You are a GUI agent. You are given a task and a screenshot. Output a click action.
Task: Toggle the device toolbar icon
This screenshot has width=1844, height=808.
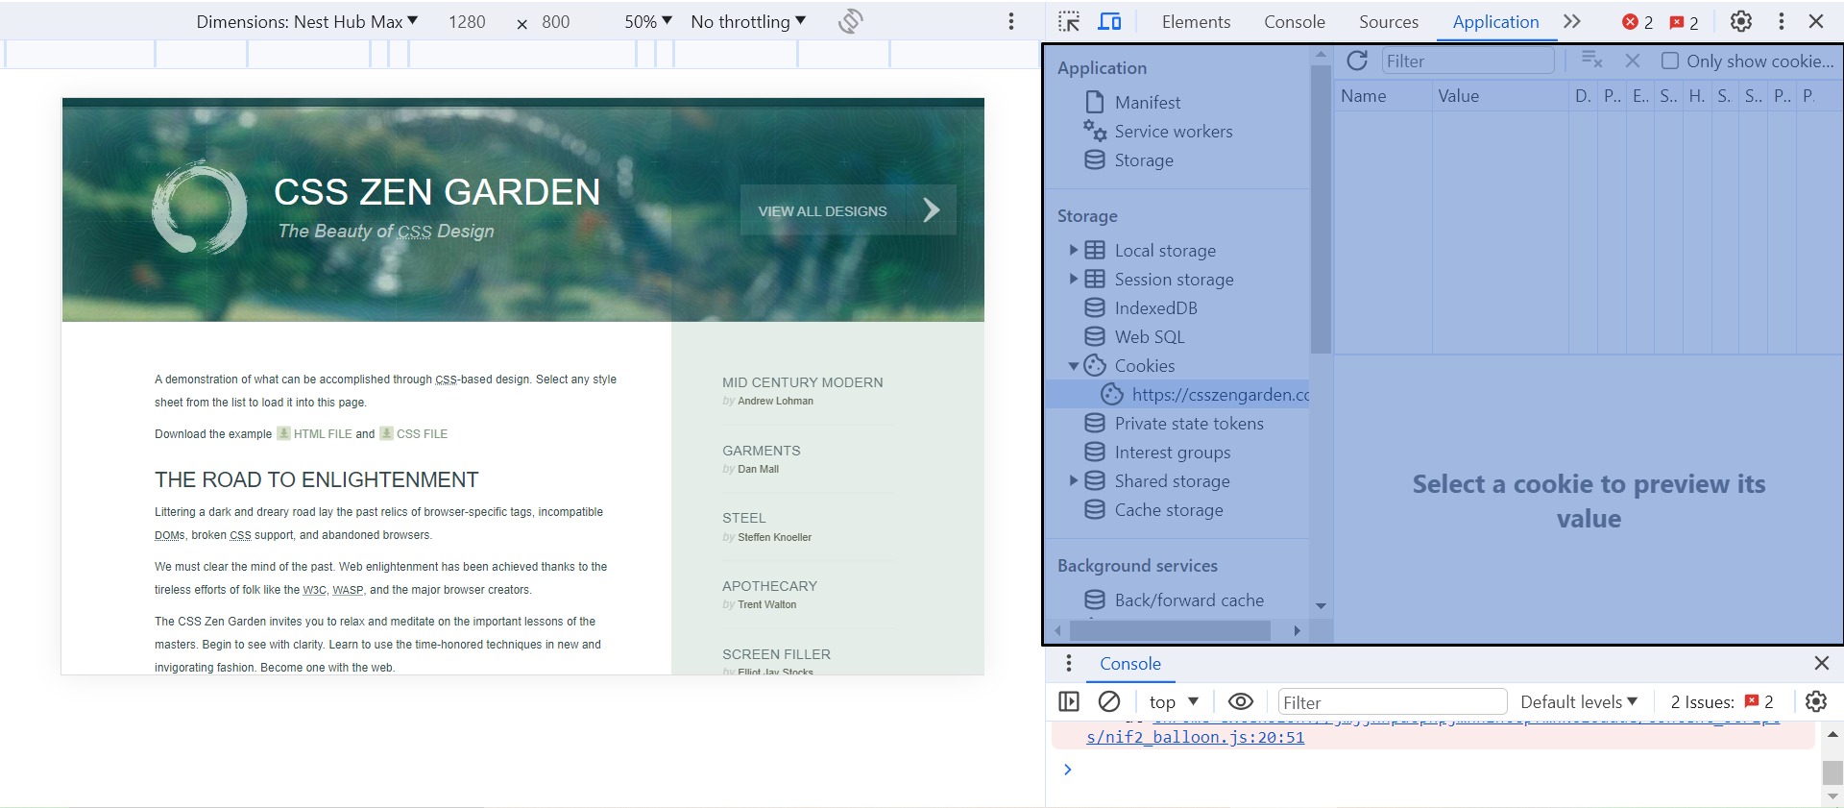[1109, 21]
